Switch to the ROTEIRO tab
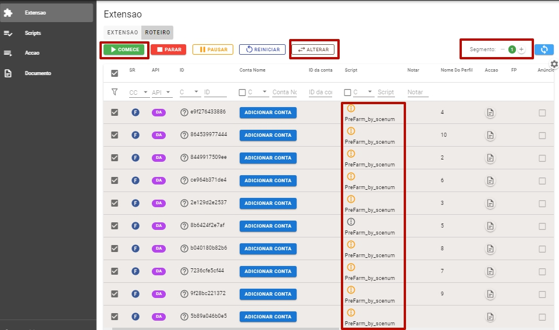The image size is (559, 330). point(157,33)
